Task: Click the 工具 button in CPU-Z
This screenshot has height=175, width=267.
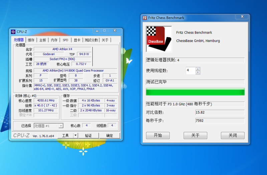Action: [65, 136]
